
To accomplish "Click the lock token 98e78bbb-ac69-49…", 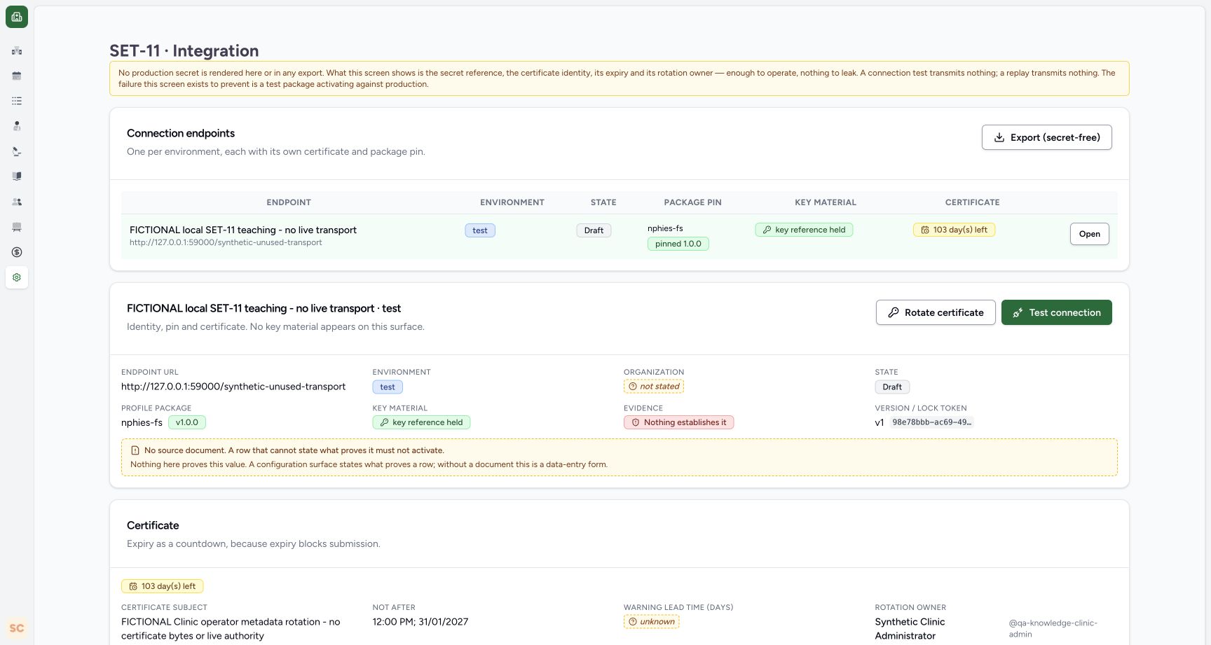I will pyautogui.click(x=931, y=422).
